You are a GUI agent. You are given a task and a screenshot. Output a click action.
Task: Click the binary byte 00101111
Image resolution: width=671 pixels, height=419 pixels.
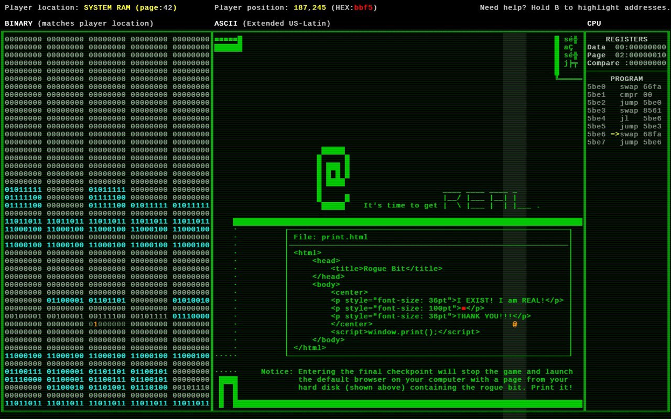149,316
